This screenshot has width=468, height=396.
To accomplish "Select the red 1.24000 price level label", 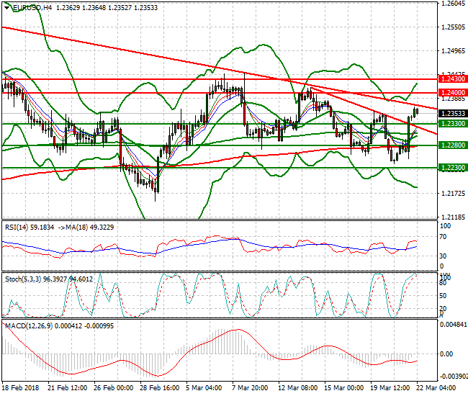I will point(453,93).
